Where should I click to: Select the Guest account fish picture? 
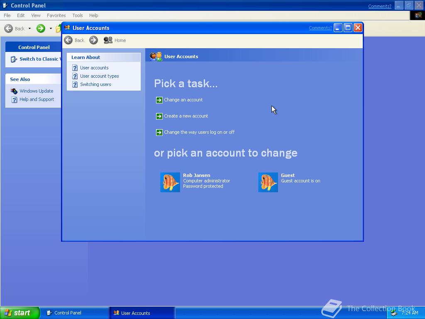pyautogui.click(x=268, y=182)
